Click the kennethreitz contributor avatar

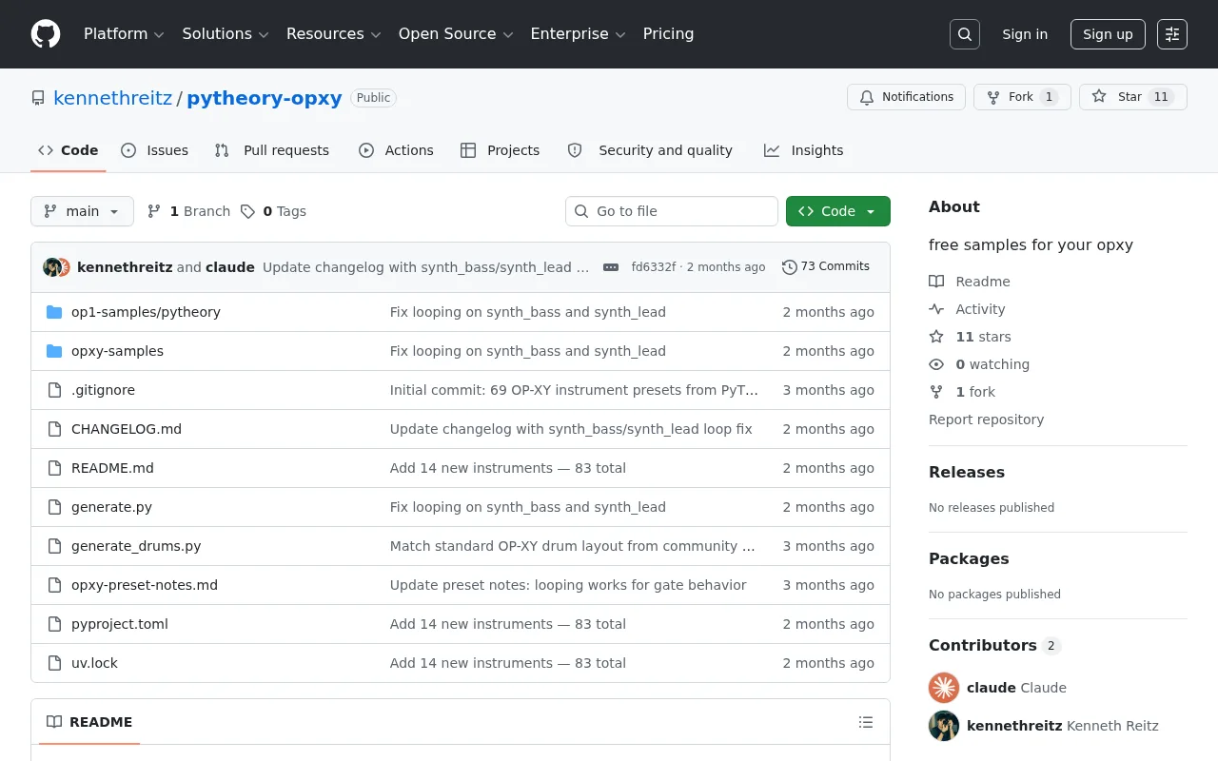tap(944, 726)
